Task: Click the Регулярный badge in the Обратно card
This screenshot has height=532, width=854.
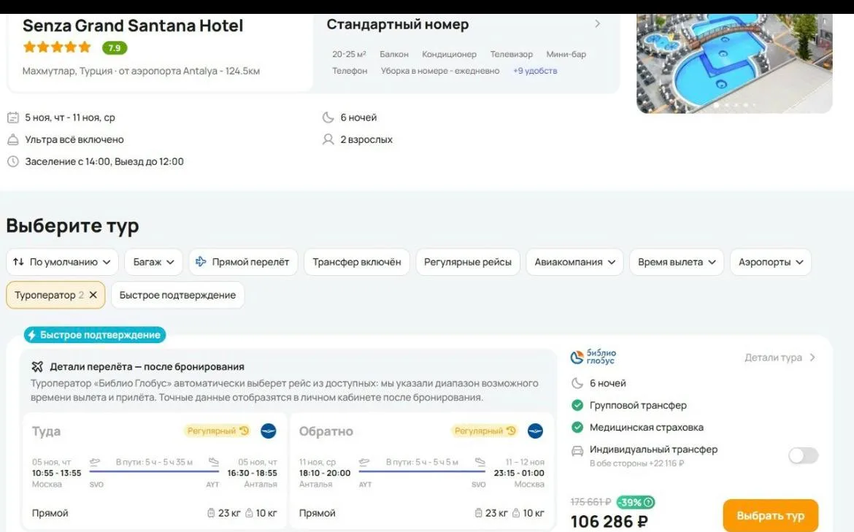Action: pyautogui.click(x=485, y=431)
